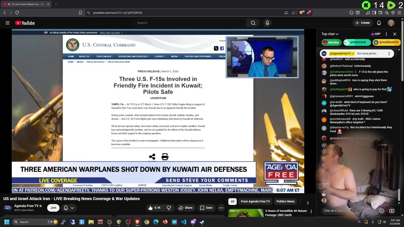Viewport: 404px width, 227px height.
Task: Open emoji picker in chat box
Action: coord(382,211)
